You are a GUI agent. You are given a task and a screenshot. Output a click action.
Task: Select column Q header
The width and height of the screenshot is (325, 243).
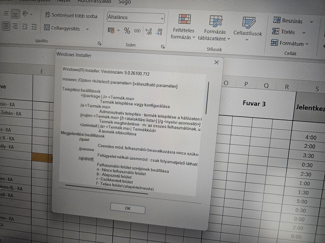(x=266, y=85)
